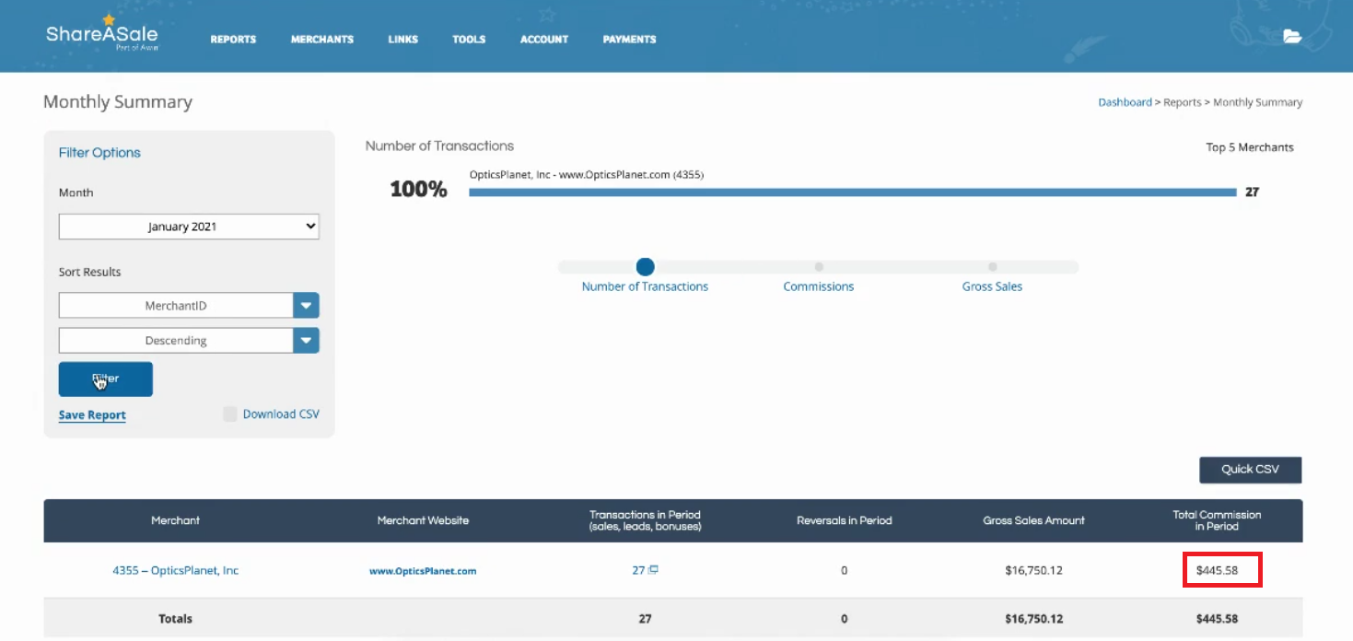This screenshot has height=641, width=1353.
Task: Click the Filter button
Action: tap(106, 379)
